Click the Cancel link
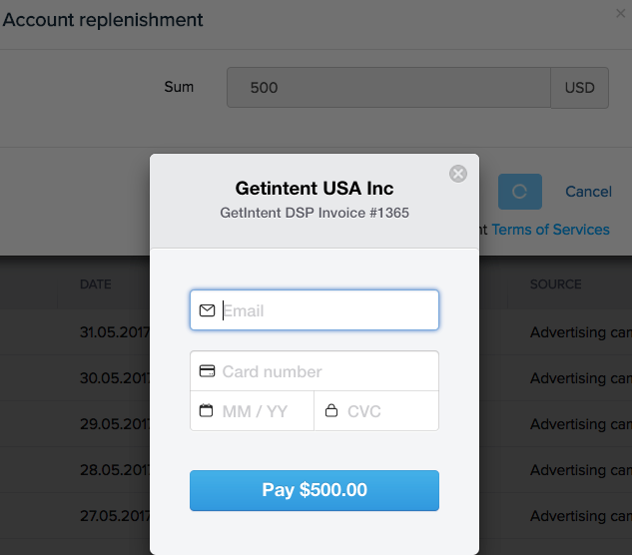The image size is (632, 555). coord(588,192)
